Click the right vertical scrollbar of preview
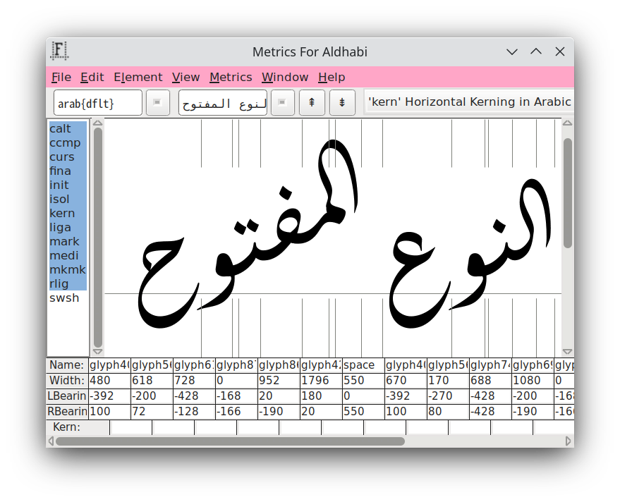Image resolution: width=620 pixels, height=502 pixels. pyautogui.click(x=568, y=193)
